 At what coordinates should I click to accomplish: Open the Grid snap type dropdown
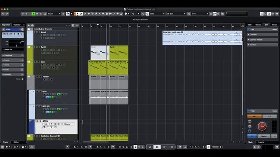pos(157,14)
